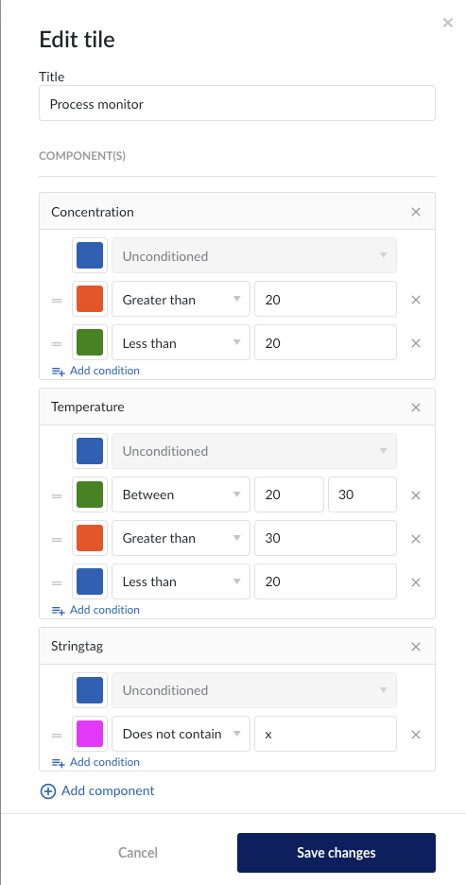Click Save changes button
Image resolution: width=466 pixels, height=885 pixels.
[x=337, y=852]
